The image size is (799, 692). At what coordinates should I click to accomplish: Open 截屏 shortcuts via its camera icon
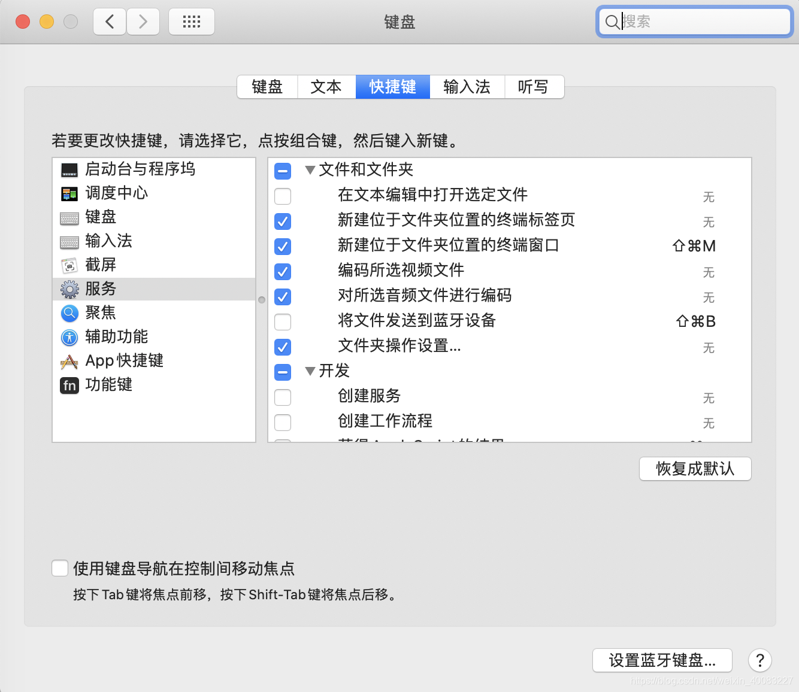(x=69, y=265)
